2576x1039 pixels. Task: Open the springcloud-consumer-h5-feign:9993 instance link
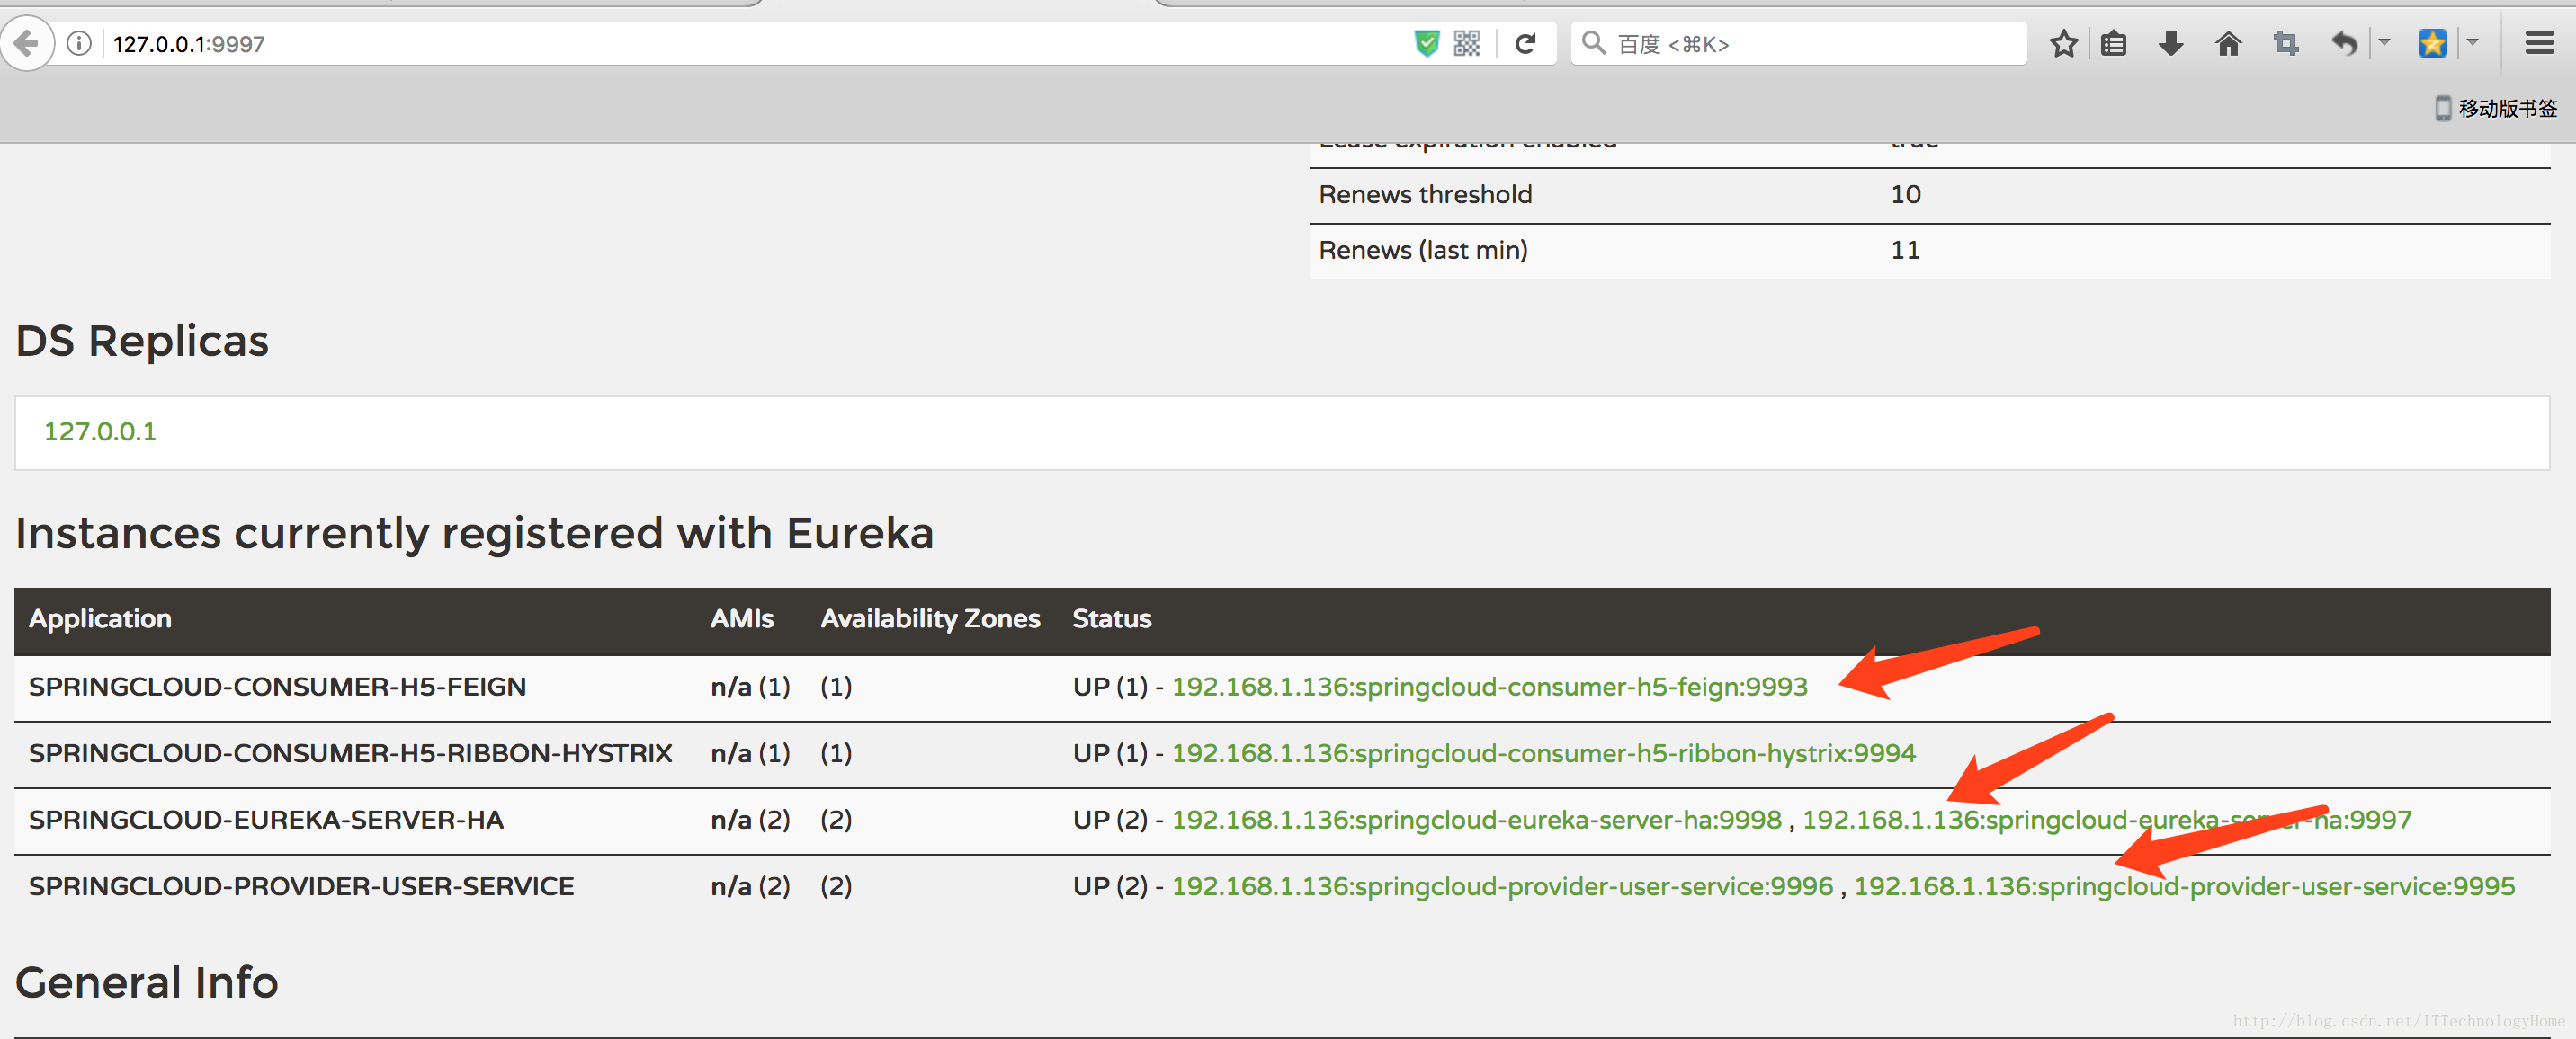[1489, 687]
